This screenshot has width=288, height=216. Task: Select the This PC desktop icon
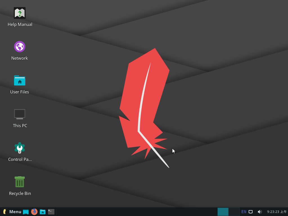(20, 114)
